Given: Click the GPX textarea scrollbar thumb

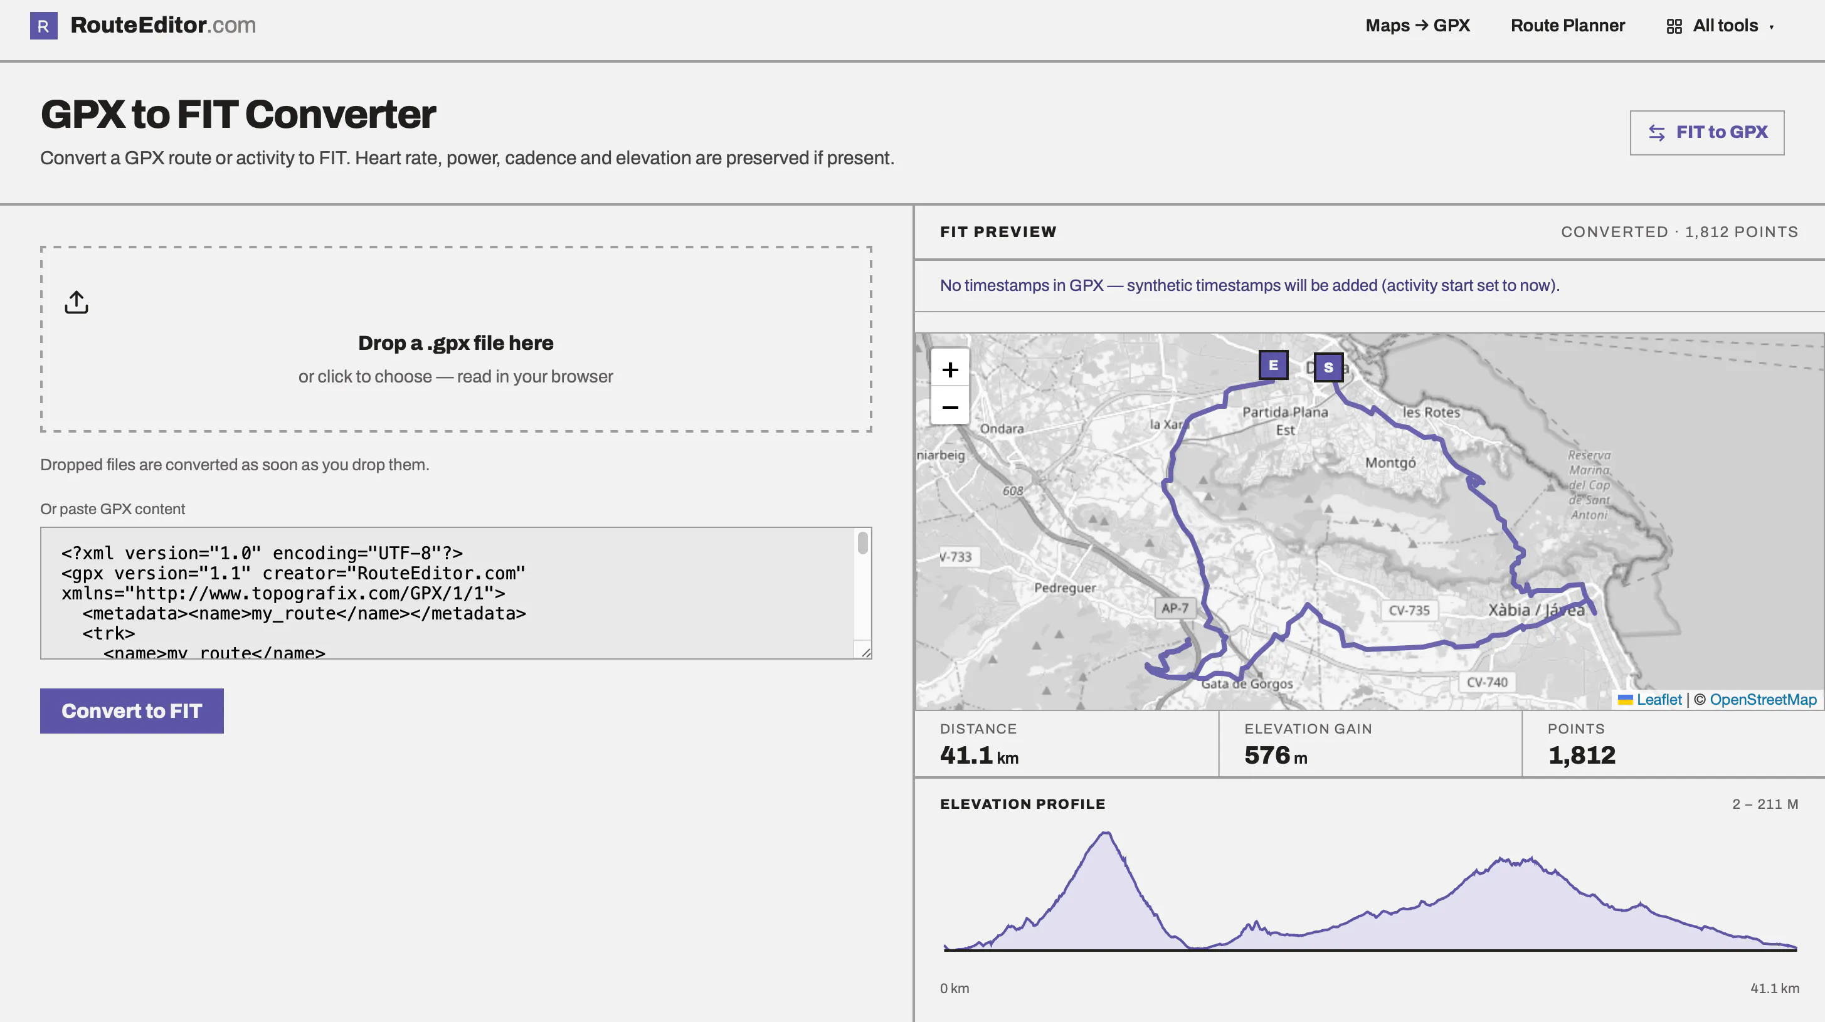Looking at the screenshot, I should [862, 542].
